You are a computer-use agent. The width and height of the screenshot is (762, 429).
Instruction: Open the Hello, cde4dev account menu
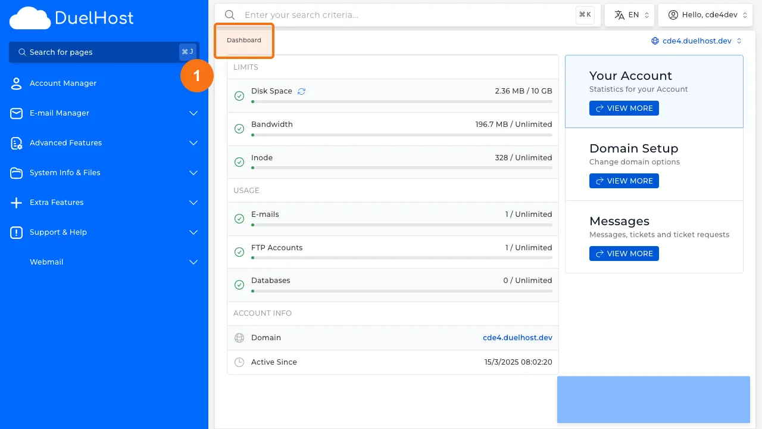(705, 14)
